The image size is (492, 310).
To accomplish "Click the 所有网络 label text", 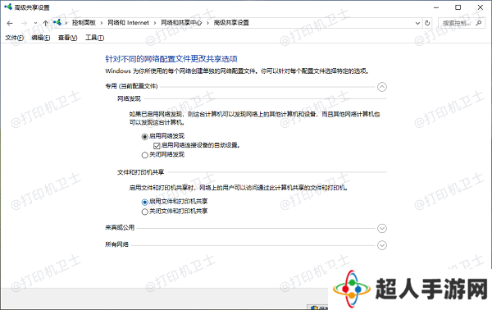I will click(x=116, y=244).
